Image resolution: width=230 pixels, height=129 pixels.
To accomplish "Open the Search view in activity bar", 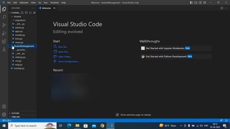I will pyautogui.click(x=4, y=17).
